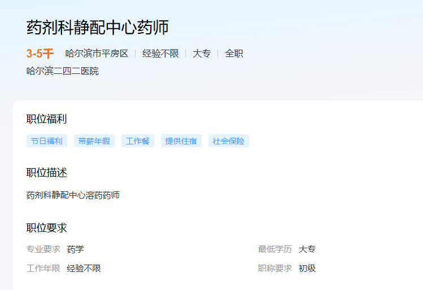The image size is (423, 290).
Task: Click the job title 药剂科静配中心药师
Action: [98, 28]
